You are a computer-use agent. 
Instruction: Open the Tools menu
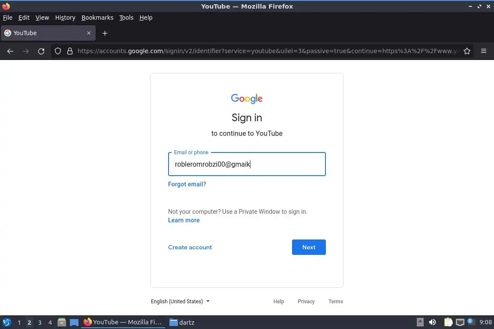coord(127,18)
